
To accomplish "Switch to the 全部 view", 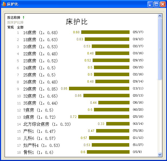I will [20, 27].
